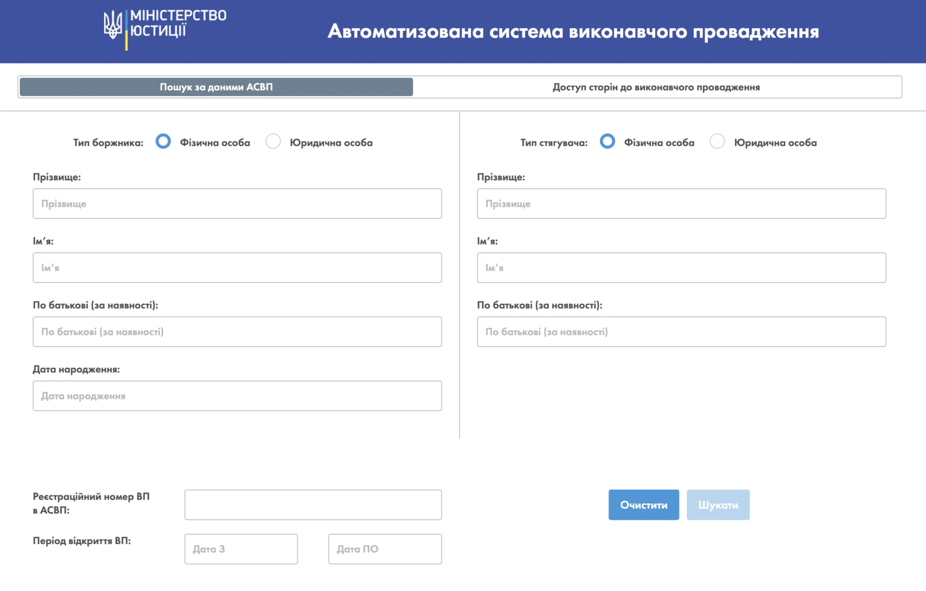The width and height of the screenshot is (926, 591).
Task: Focus the collector 'Прізвище' field
Action: pos(681,203)
